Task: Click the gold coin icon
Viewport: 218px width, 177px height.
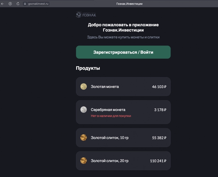Action: (83, 86)
